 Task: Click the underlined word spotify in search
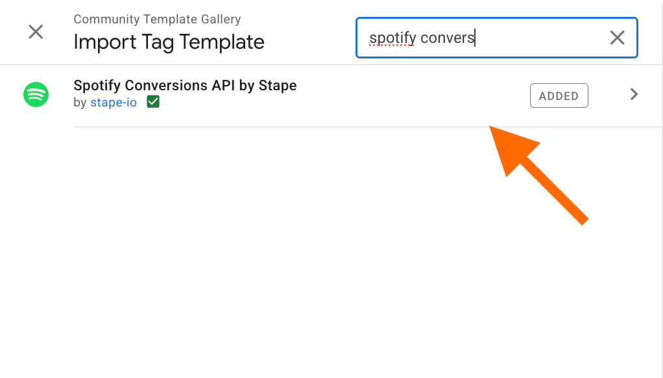click(x=392, y=38)
